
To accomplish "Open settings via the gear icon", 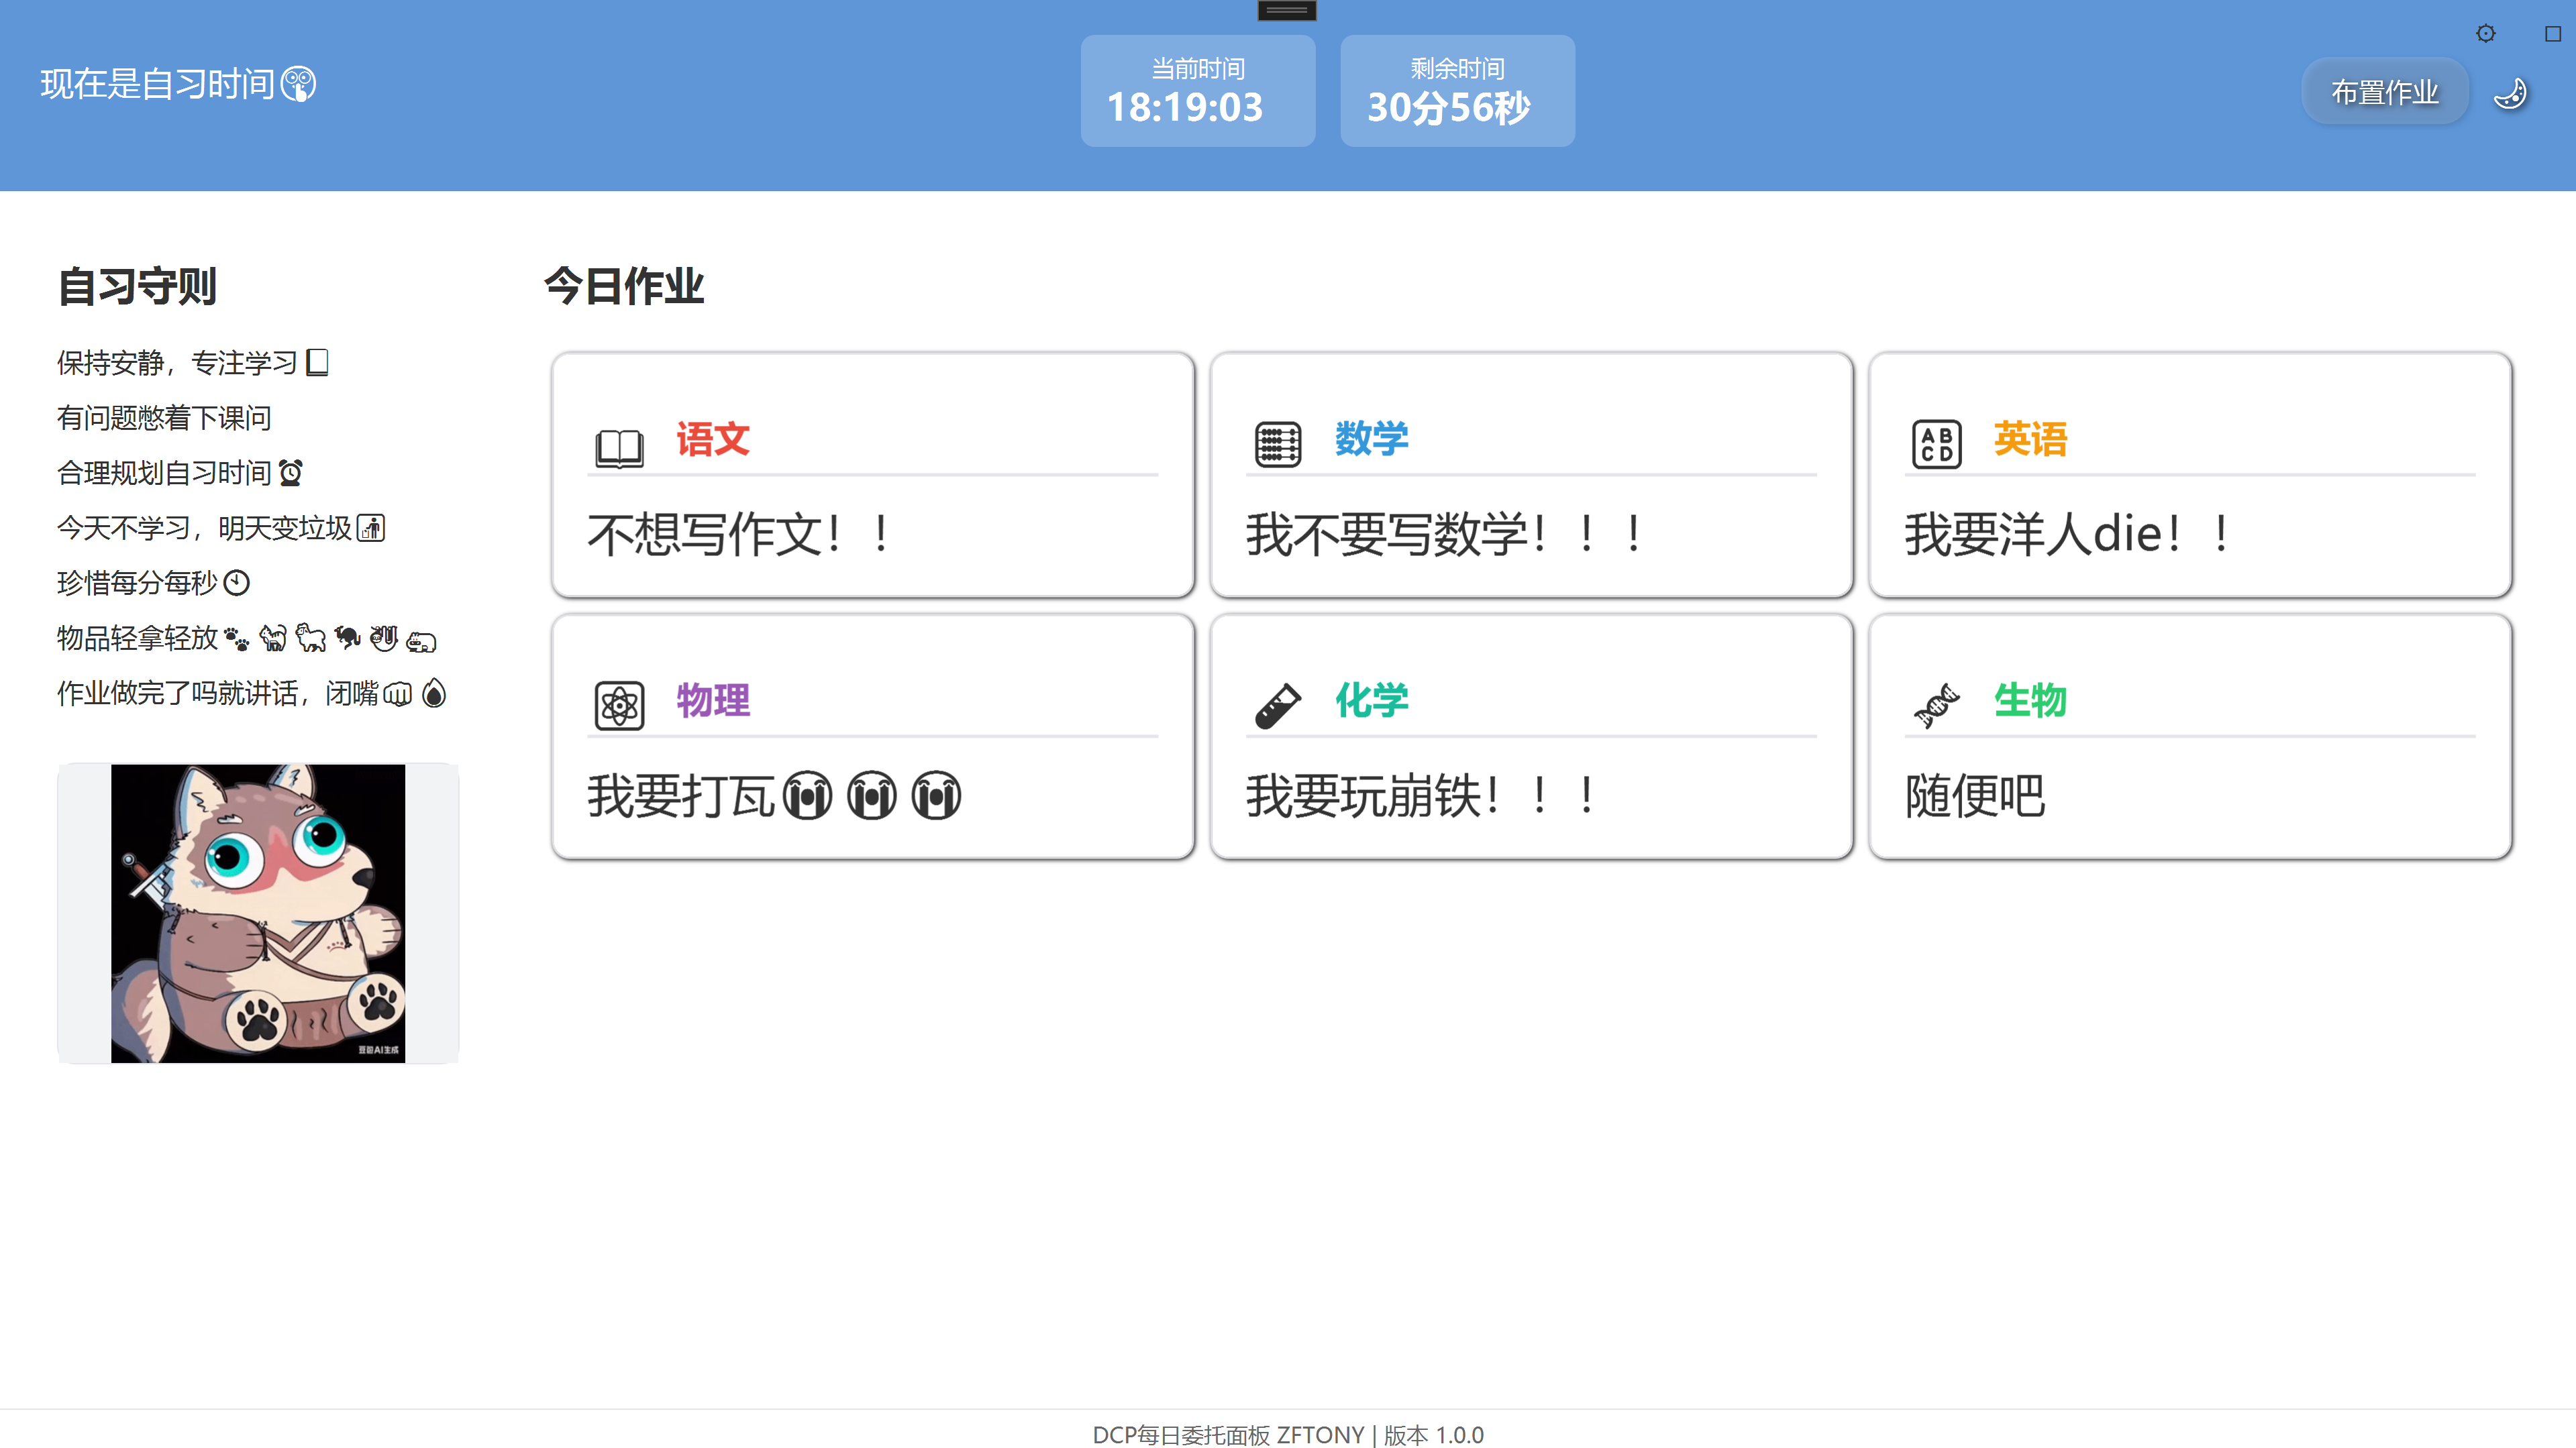I will click(2485, 34).
